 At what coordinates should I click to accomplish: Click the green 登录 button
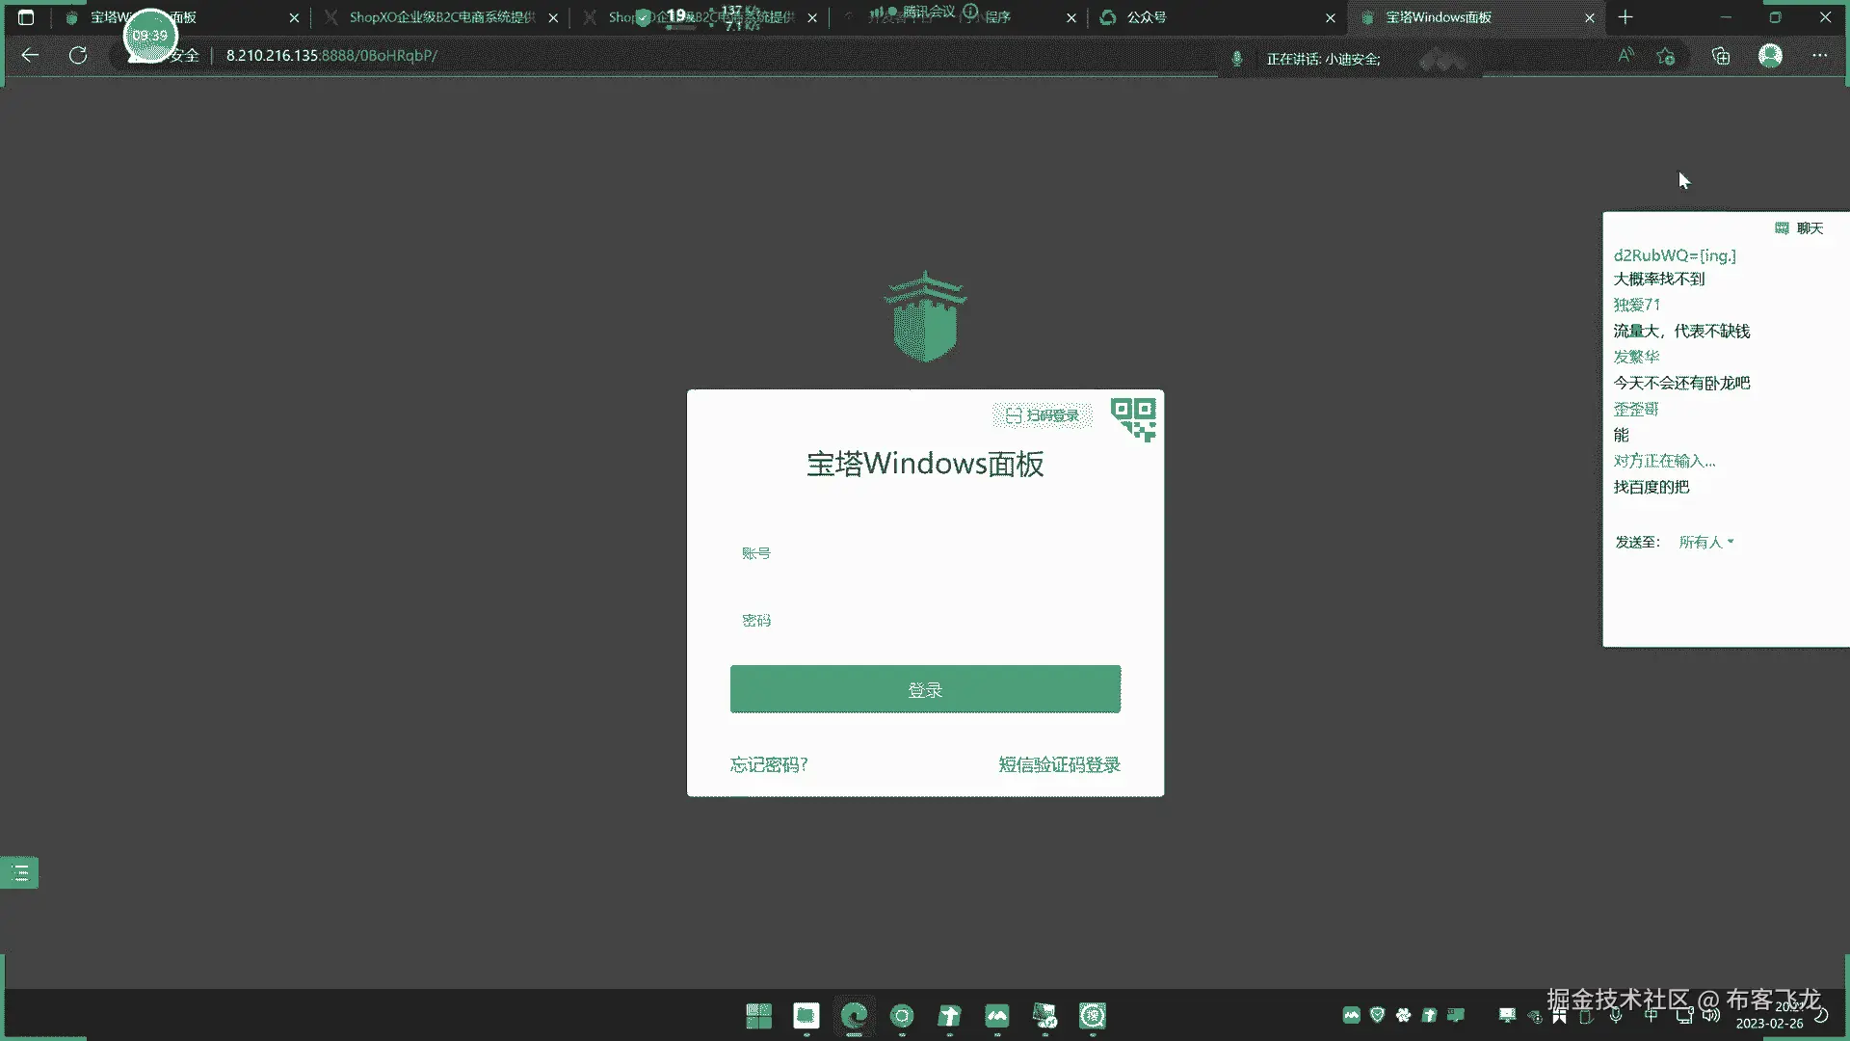coord(925,690)
